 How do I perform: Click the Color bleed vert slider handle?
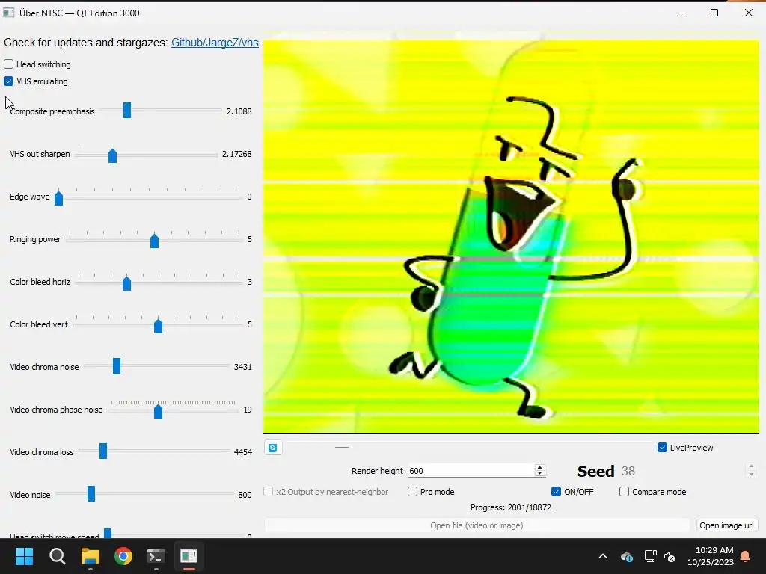[x=158, y=326]
